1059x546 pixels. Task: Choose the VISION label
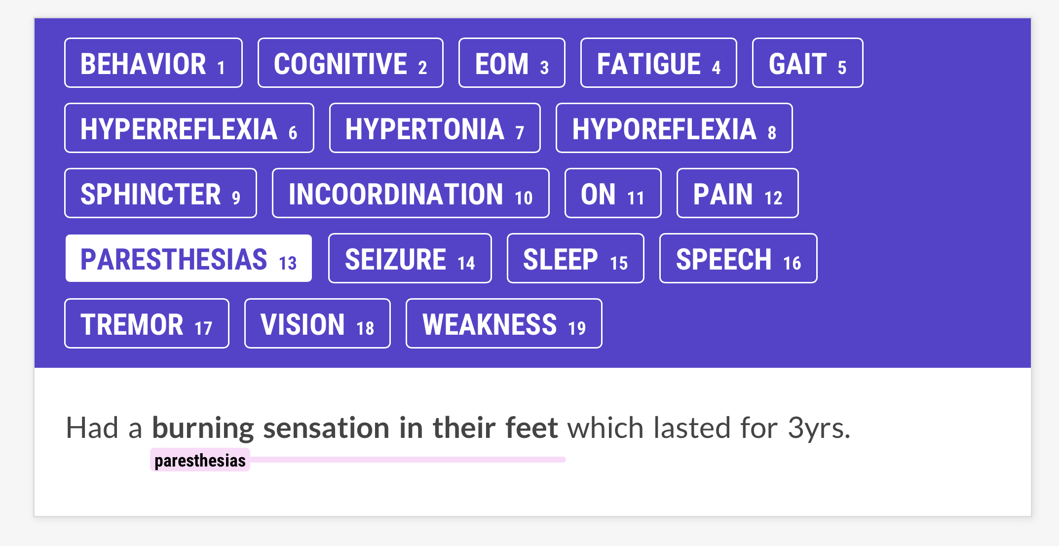click(x=317, y=324)
